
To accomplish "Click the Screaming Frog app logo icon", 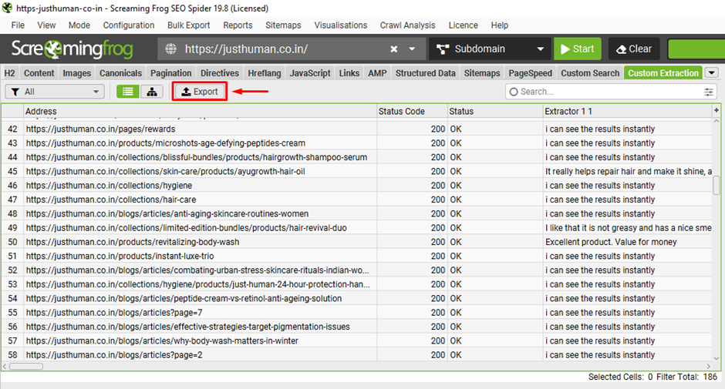I will coord(7,8).
